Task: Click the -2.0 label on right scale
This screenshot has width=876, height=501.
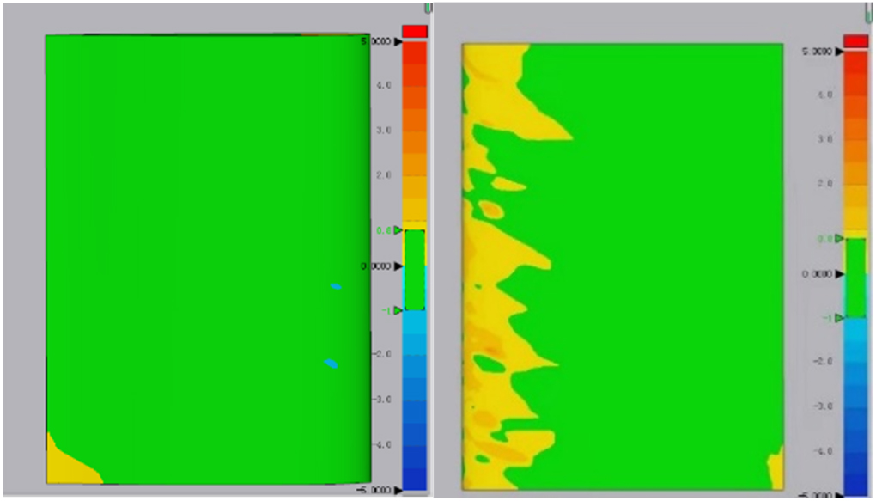Action: (823, 362)
